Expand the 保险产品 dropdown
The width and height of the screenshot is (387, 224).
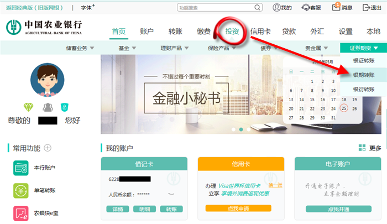tap(222, 48)
